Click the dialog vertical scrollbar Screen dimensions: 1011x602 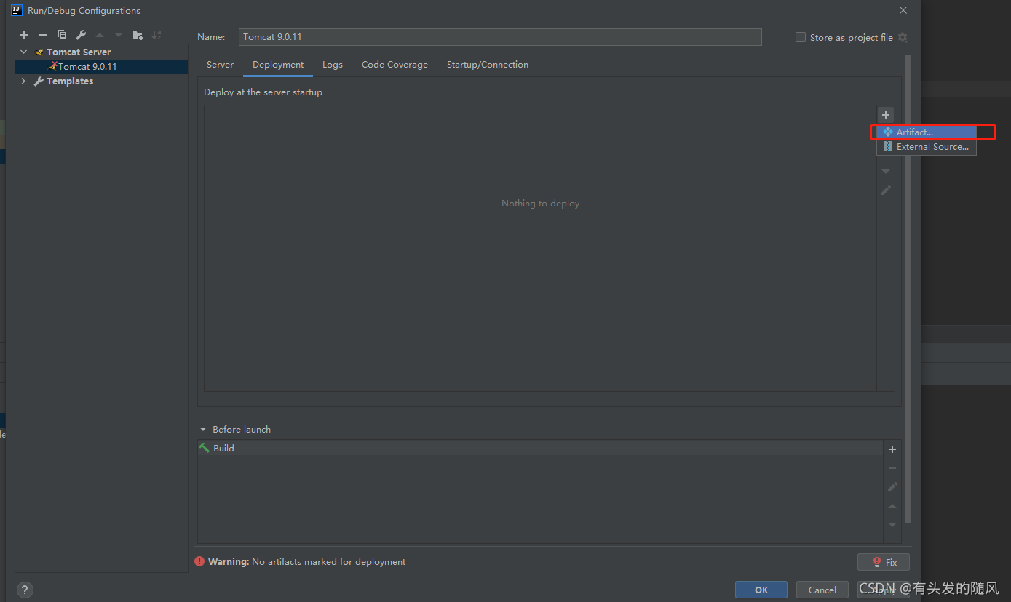(908, 289)
